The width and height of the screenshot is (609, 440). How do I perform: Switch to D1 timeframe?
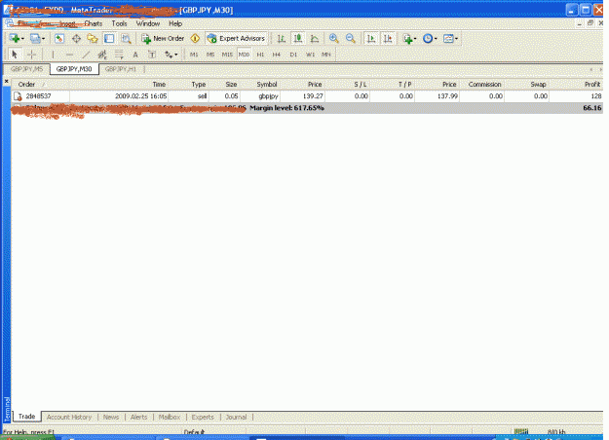(293, 55)
